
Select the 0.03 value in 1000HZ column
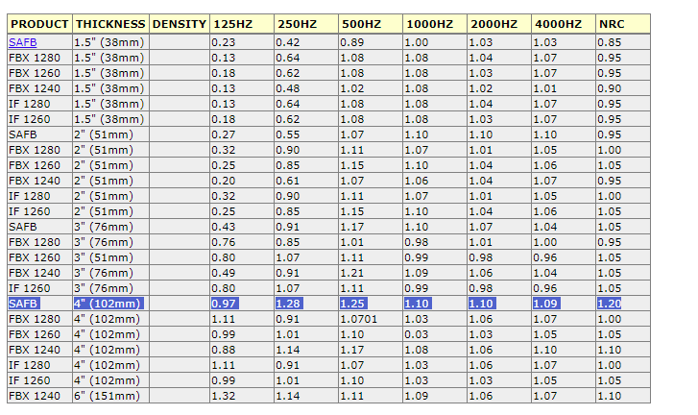[x=417, y=334]
